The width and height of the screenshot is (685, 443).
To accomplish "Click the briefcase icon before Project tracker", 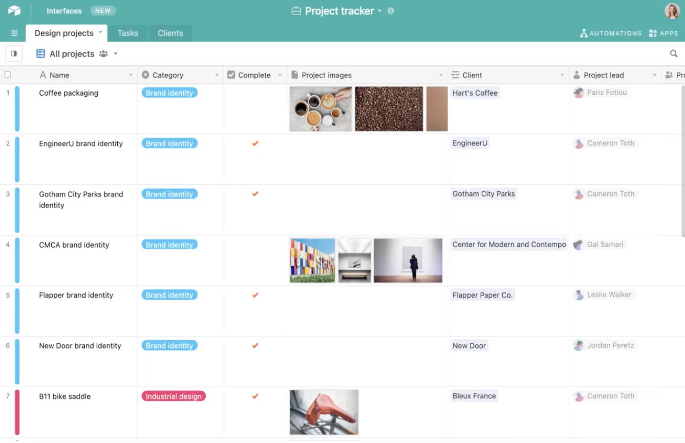I will pyautogui.click(x=296, y=11).
